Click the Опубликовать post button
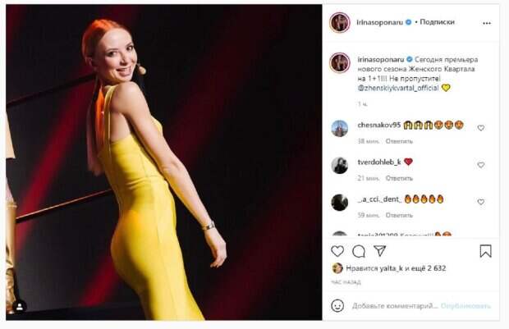 click(x=465, y=305)
